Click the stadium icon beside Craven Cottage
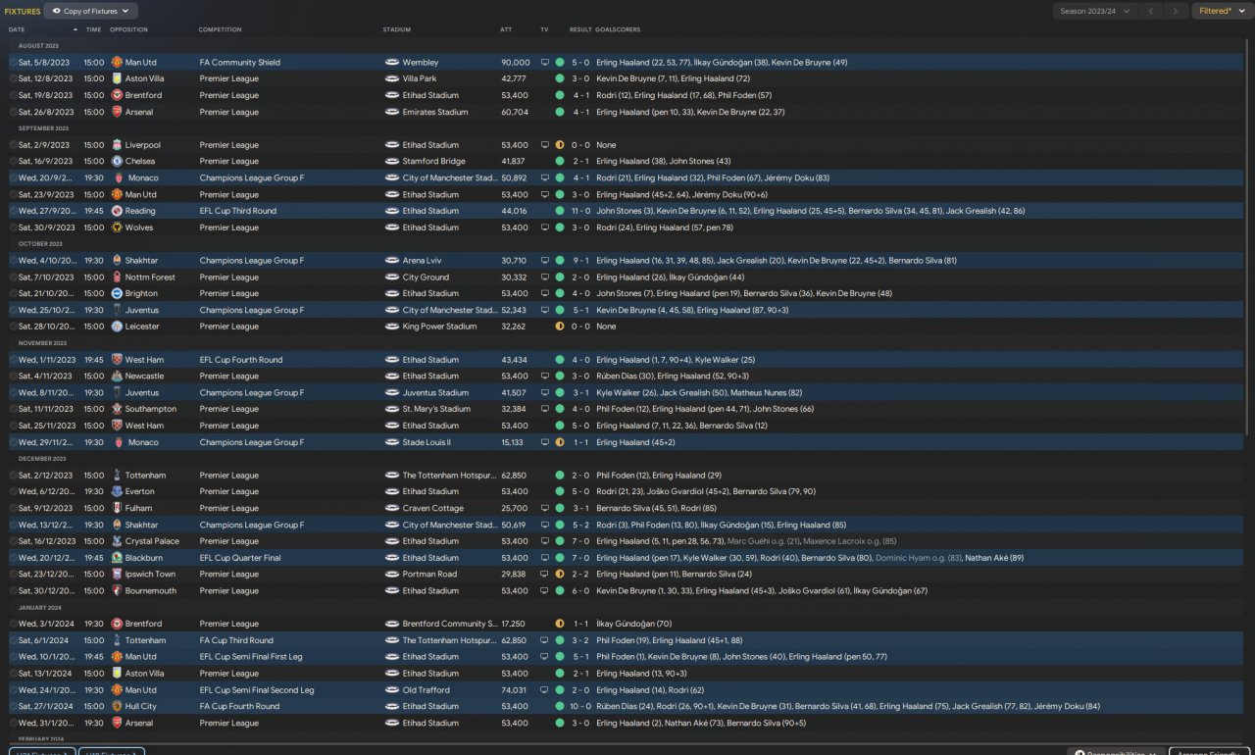Image resolution: width=1255 pixels, height=755 pixels. (x=391, y=508)
